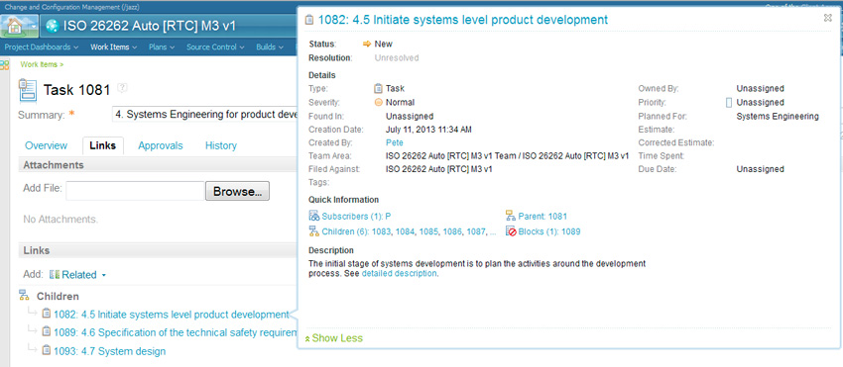Switch to the Approvals tab

tap(161, 145)
